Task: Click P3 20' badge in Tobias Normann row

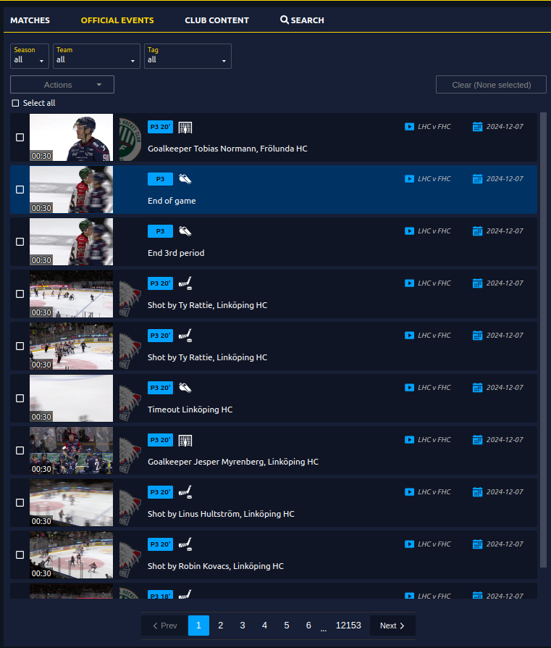Action: point(160,127)
